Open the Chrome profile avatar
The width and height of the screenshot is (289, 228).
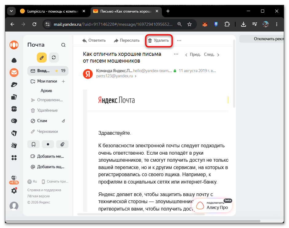265,24
